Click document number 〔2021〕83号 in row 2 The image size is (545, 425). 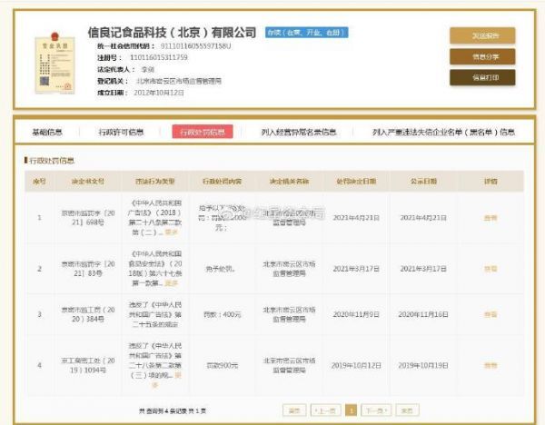click(88, 269)
